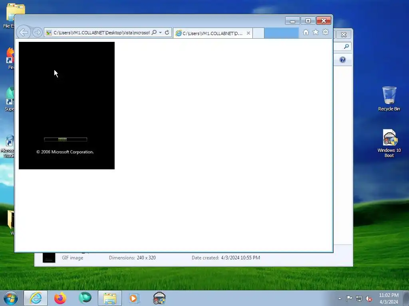The image size is (409, 306).
Task: Click the 2006 Microsoft Corporation text
Action: (x=65, y=152)
